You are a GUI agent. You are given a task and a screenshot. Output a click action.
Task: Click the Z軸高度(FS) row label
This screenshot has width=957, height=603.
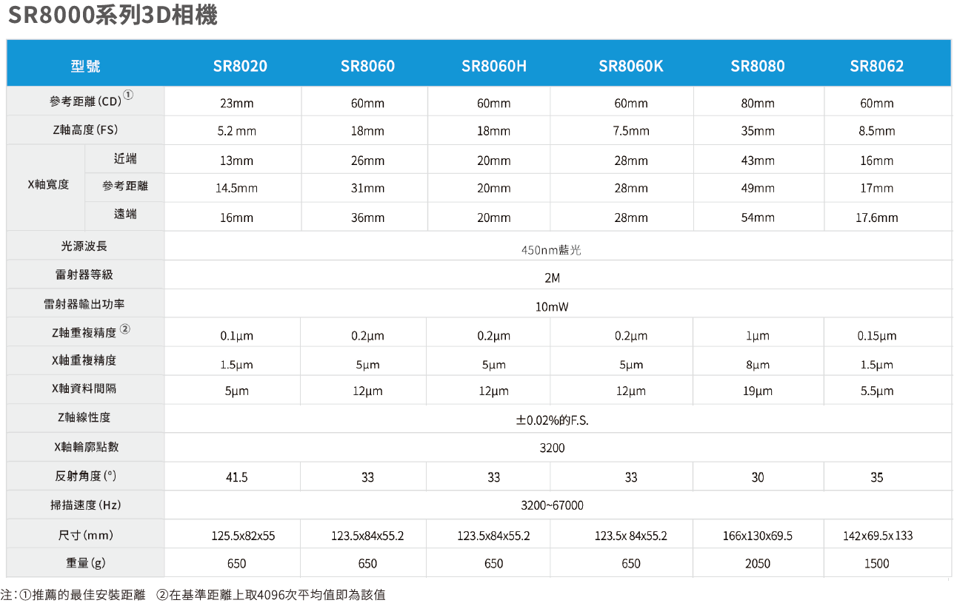(x=86, y=130)
